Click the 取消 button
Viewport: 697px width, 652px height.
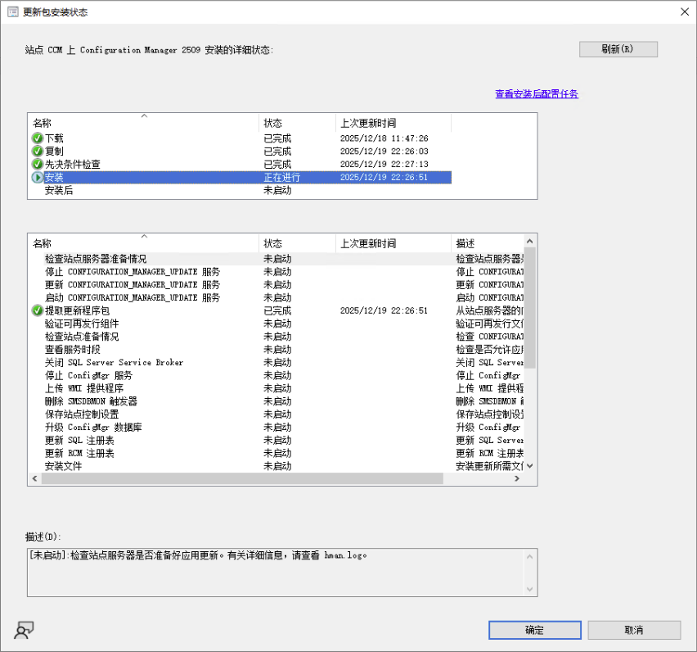(x=634, y=630)
